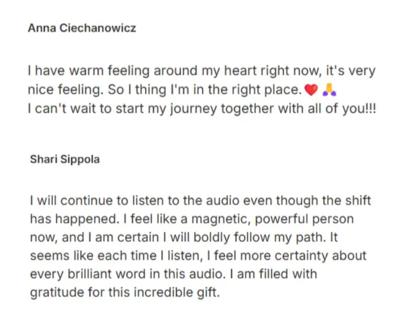Click the sentence "I can't wait to start"
404x317 pixels.
pyautogui.click(x=202, y=108)
